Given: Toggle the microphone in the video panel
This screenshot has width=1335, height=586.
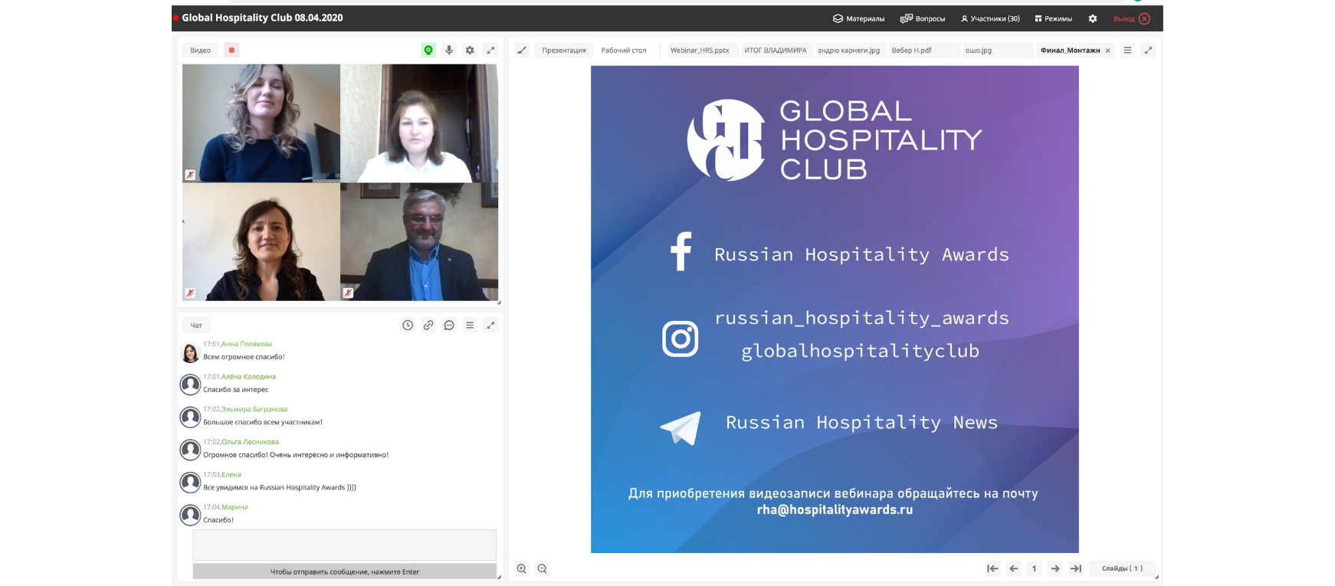Looking at the screenshot, I should [x=449, y=51].
